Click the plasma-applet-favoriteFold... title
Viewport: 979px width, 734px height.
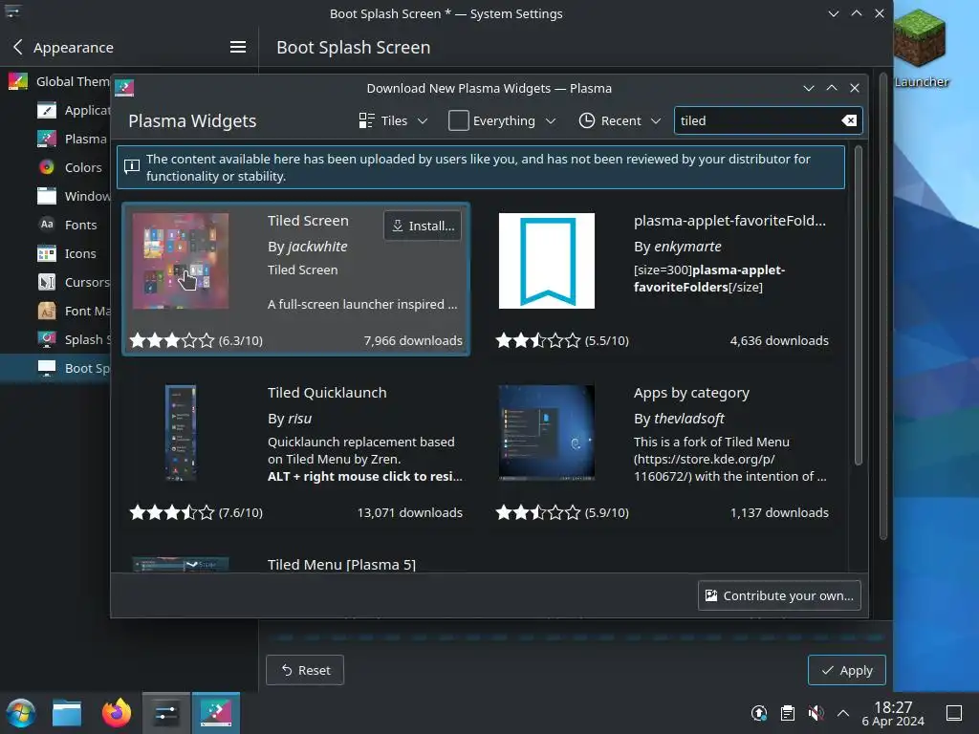[729, 221]
